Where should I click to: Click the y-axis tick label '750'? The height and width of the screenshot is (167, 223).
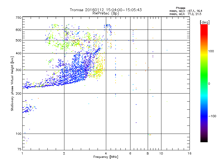pyautogui.click(x=18, y=18)
